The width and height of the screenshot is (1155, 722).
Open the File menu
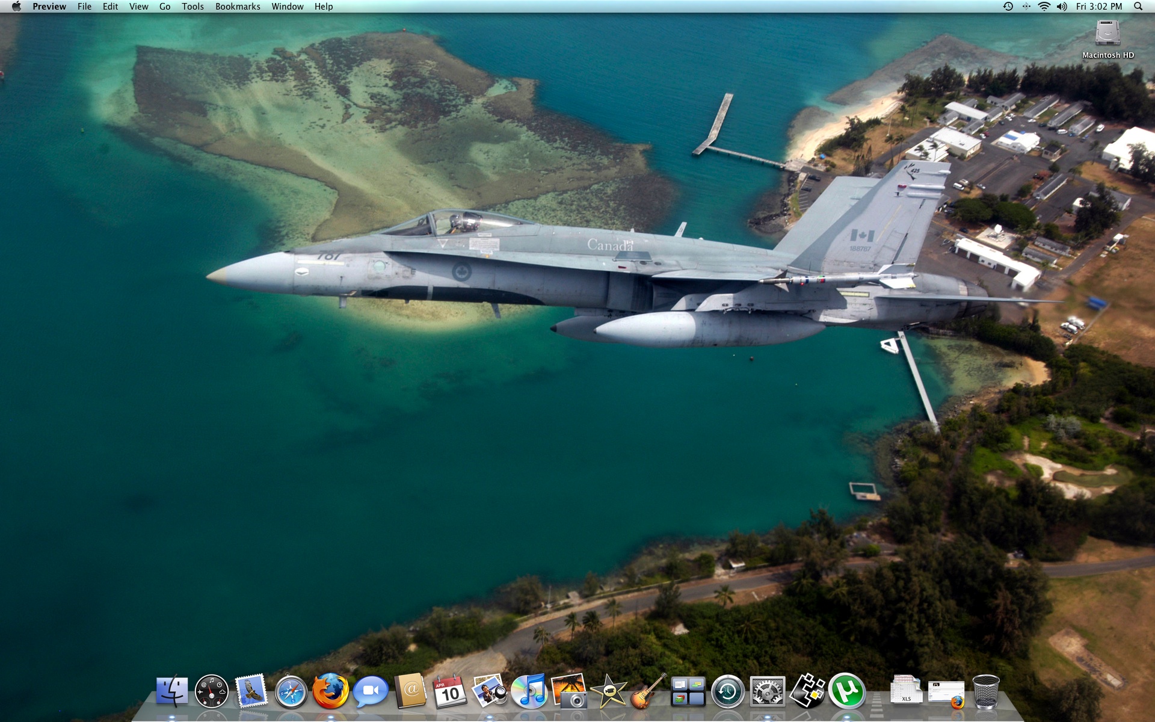(x=85, y=7)
